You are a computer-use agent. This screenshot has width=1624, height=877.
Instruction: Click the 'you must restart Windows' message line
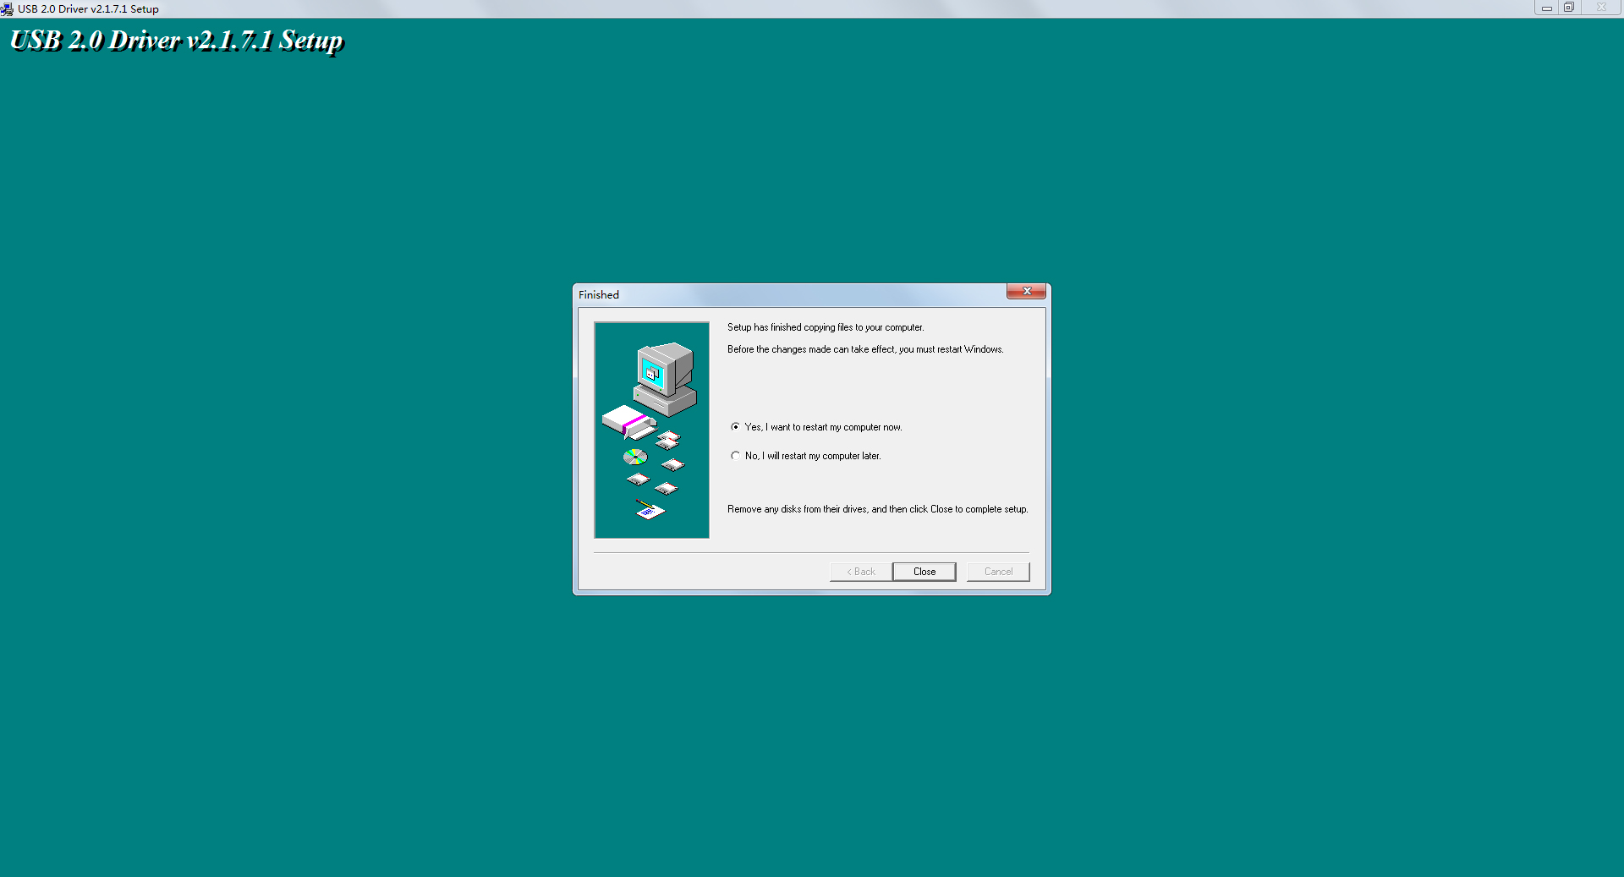pos(864,349)
